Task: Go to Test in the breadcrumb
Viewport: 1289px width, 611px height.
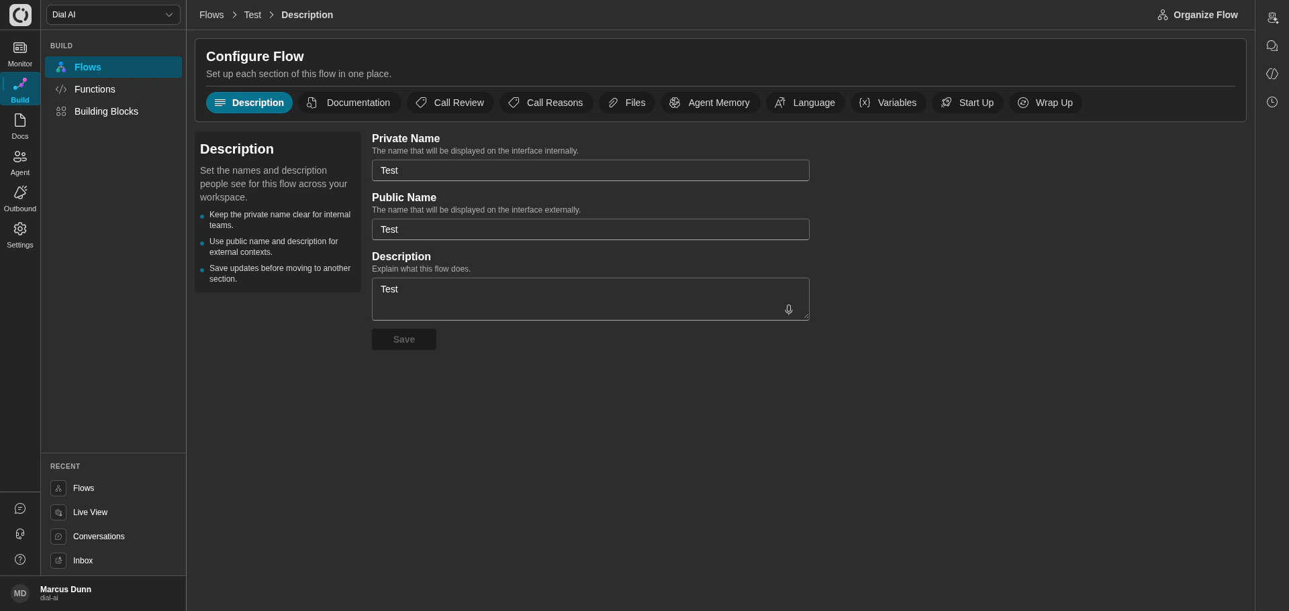Action: [x=252, y=15]
